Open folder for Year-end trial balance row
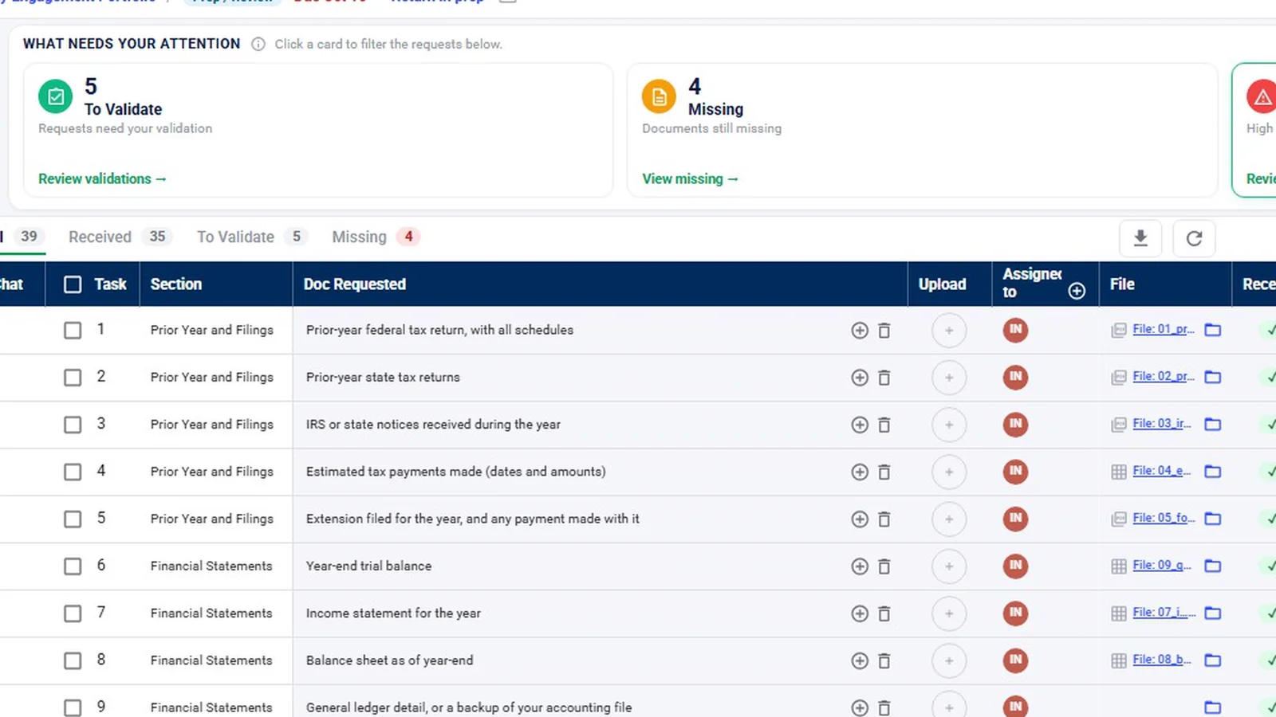 click(1213, 566)
